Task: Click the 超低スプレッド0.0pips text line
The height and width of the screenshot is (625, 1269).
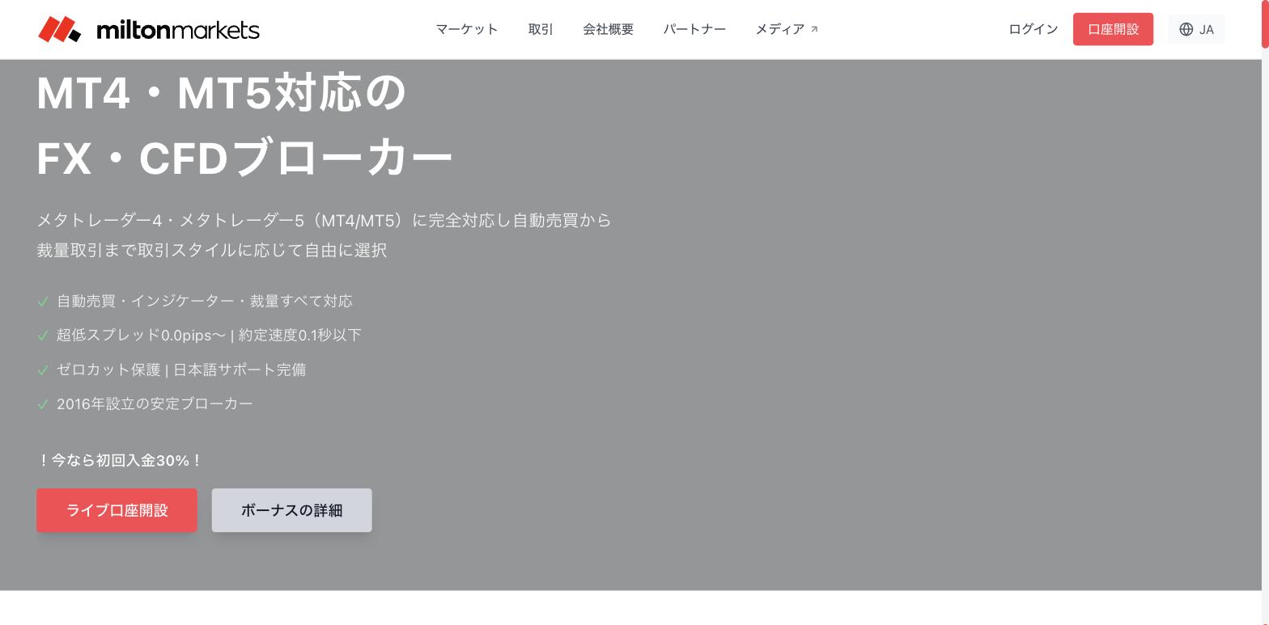Action: point(209,335)
